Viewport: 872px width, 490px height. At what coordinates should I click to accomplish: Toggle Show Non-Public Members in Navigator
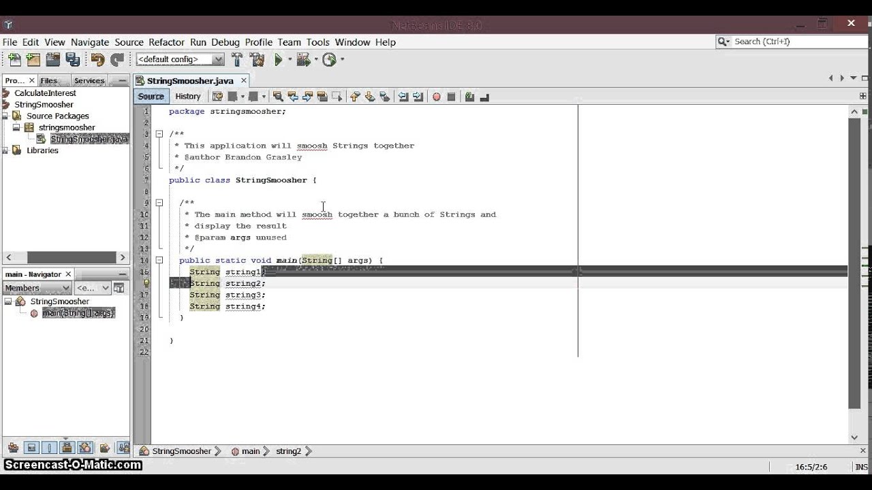67,448
